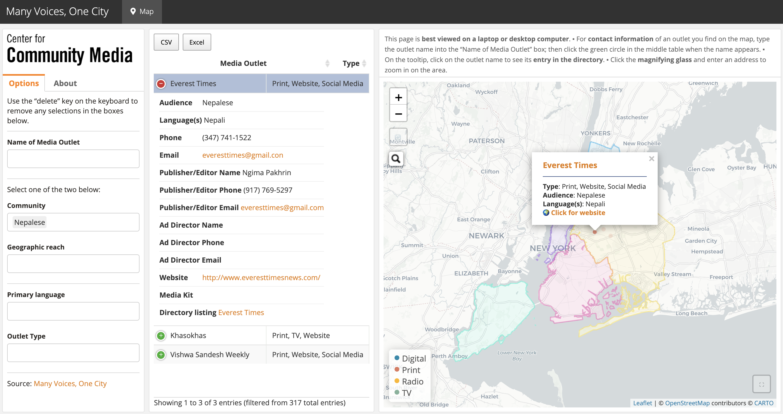Click the Center for Community Media logo
The image size is (783, 414).
tap(69, 49)
